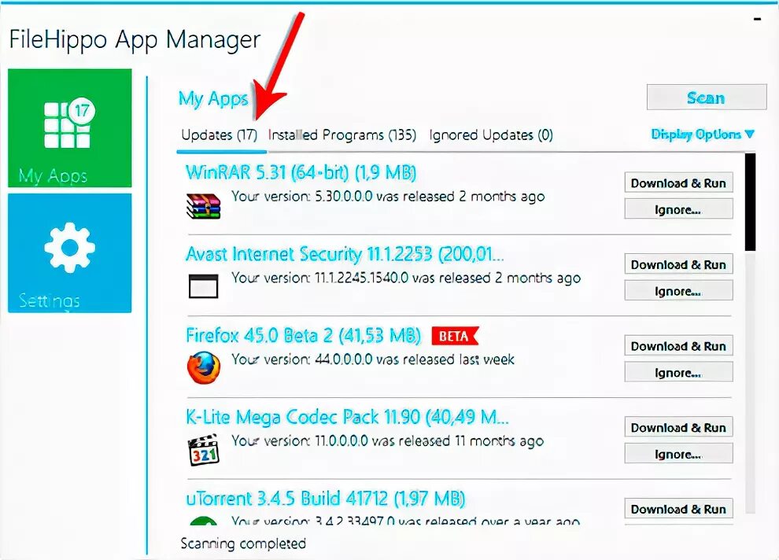The width and height of the screenshot is (779, 560).
Task: Download & Run K-Lite Mega Codec Pack
Action: (x=678, y=427)
